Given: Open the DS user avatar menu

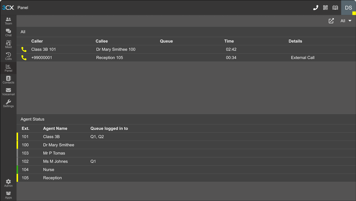Looking at the screenshot, I should [x=348, y=8].
